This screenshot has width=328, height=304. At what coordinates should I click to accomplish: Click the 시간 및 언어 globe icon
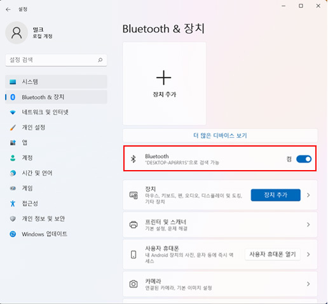pyautogui.click(x=13, y=173)
